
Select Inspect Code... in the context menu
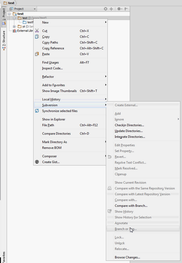point(52,68)
